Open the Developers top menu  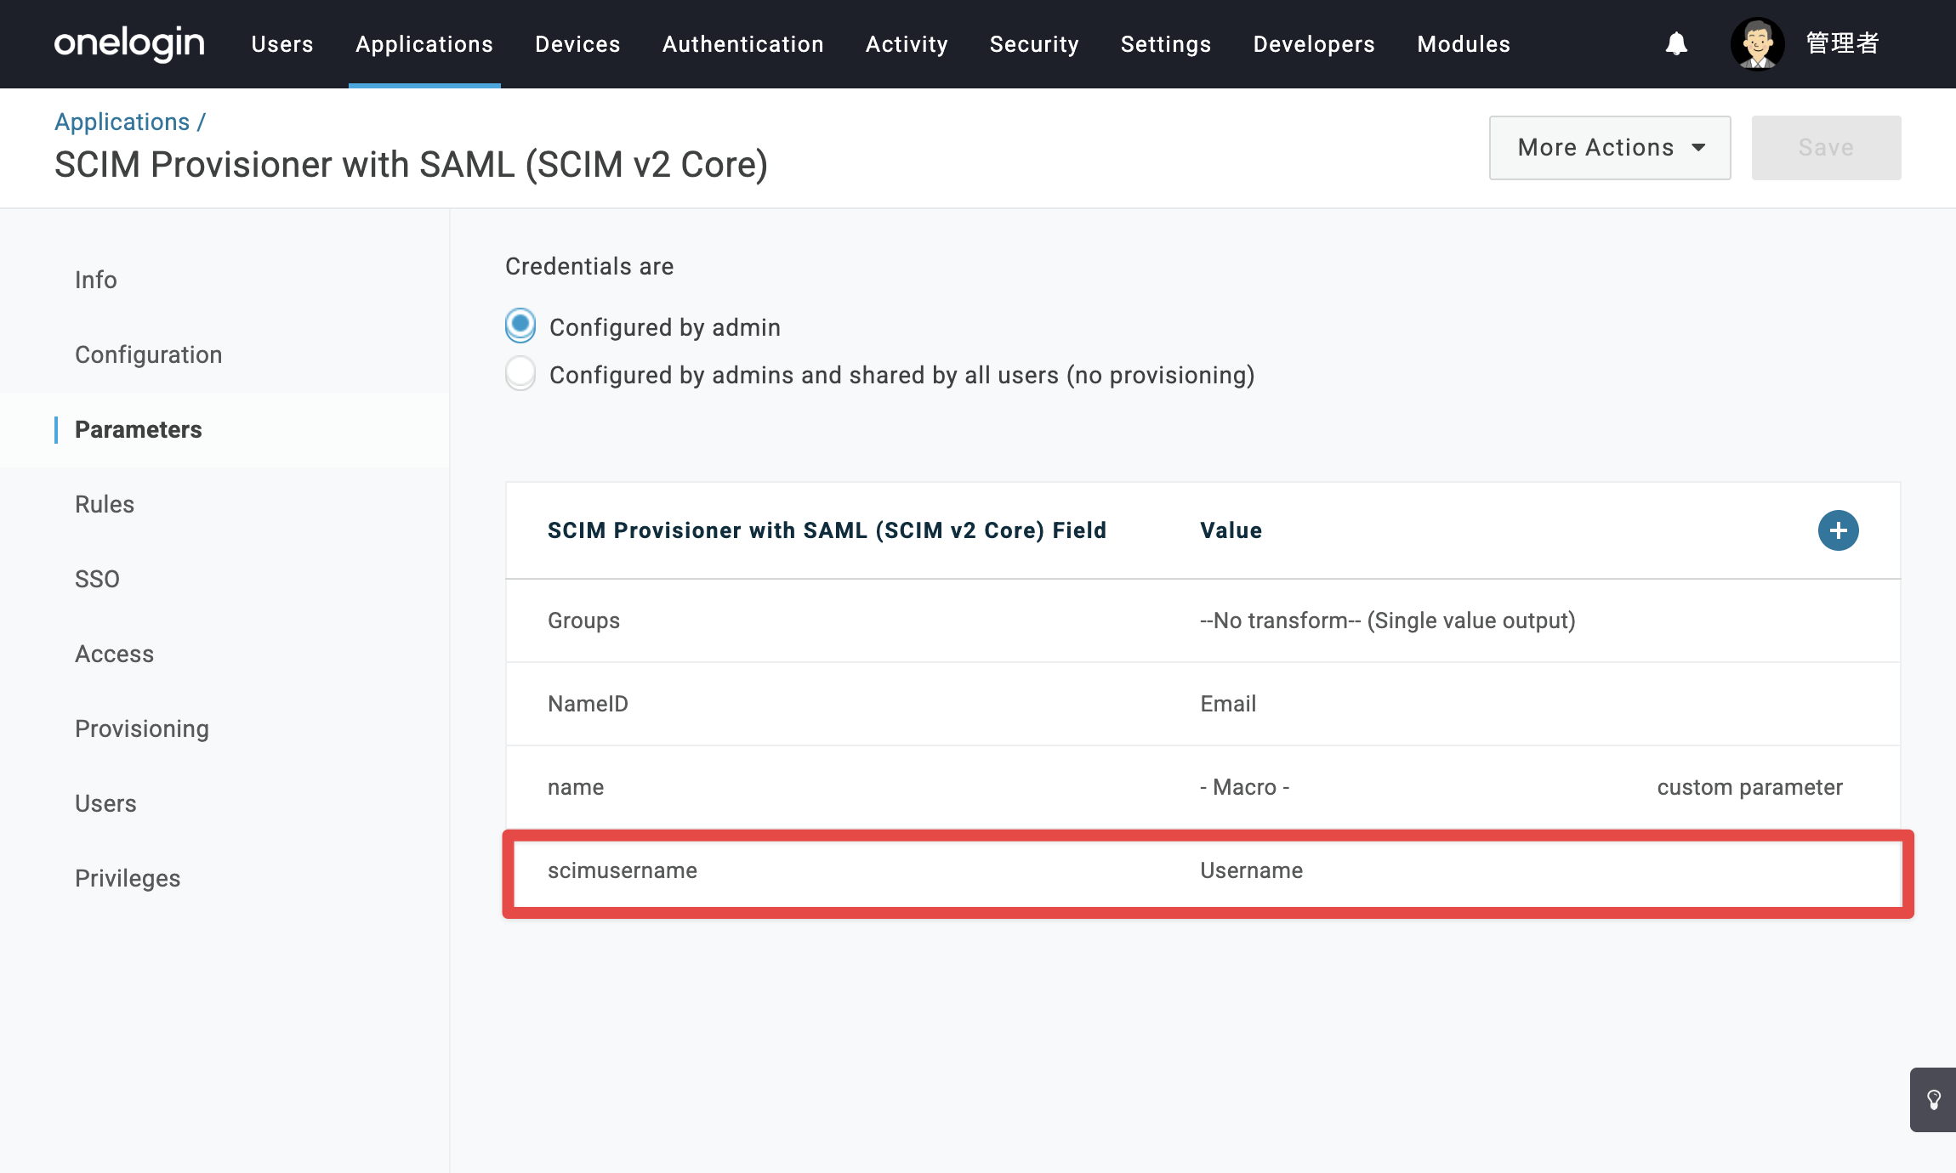(x=1314, y=44)
